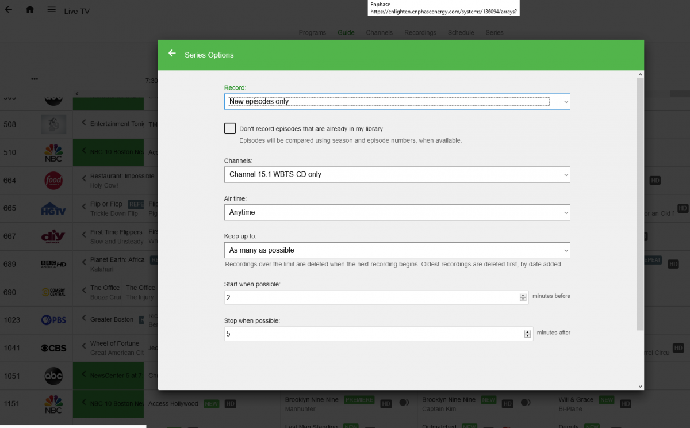The height and width of the screenshot is (428, 690).
Task: Open the home icon in the top bar
Action: click(x=30, y=10)
